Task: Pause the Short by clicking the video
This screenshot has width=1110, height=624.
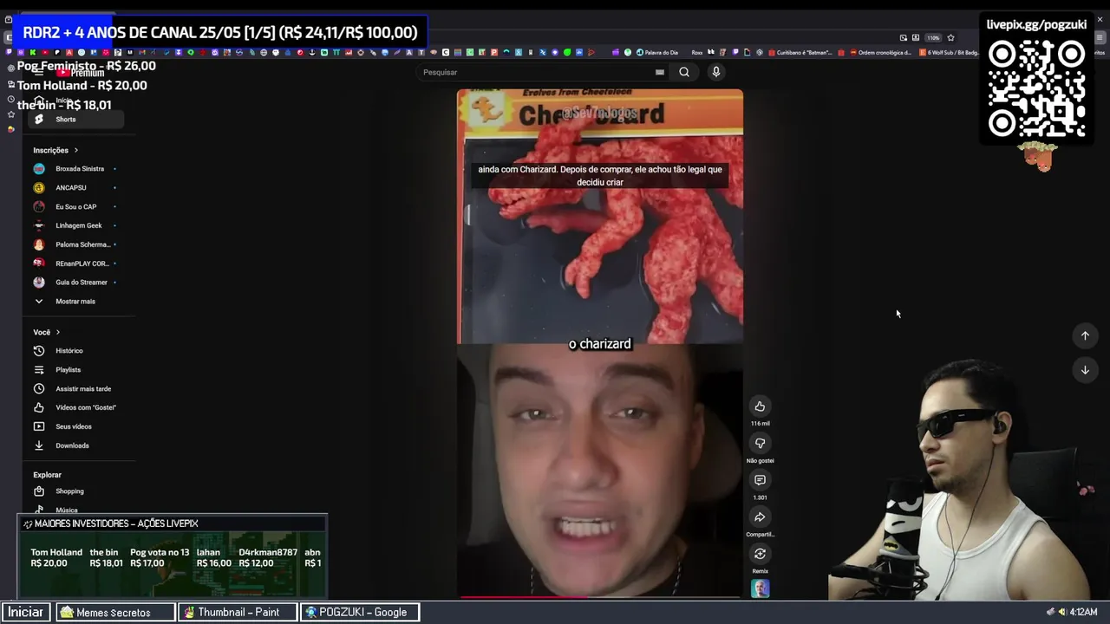Action: click(x=600, y=343)
